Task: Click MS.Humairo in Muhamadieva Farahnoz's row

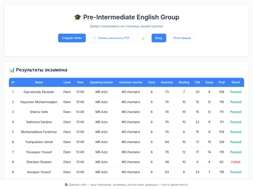Action: (131, 132)
